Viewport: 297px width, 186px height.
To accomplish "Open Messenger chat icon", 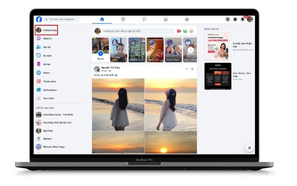I will [235, 19].
